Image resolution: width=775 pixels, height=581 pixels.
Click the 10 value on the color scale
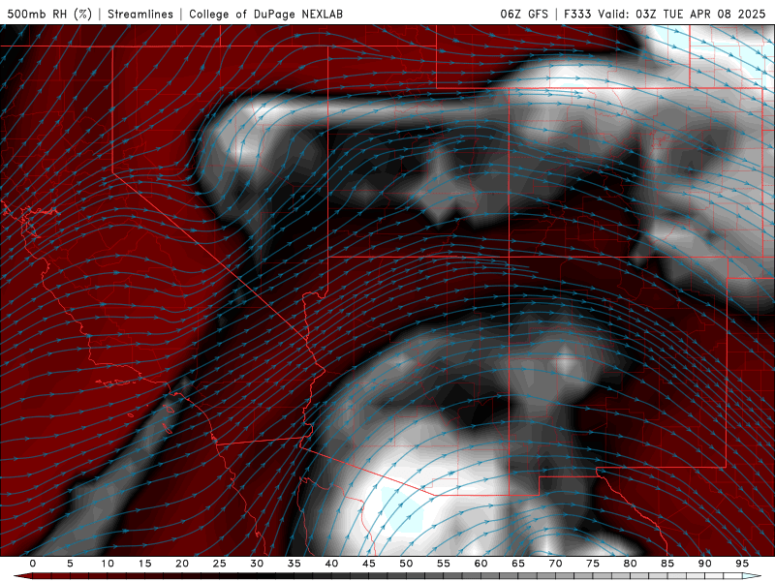(x=108, y=564)
